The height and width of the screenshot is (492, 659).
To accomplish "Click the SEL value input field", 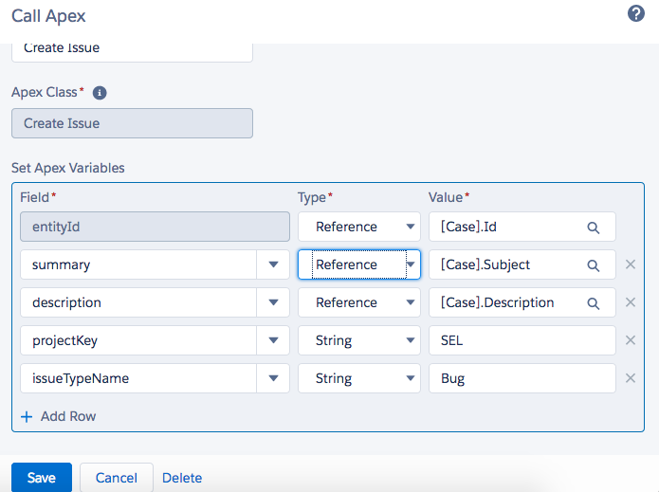I will point(522,340).
